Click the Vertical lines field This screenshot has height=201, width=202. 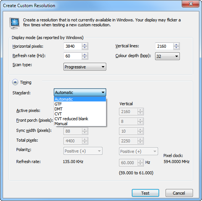click(x=164, y=46)
